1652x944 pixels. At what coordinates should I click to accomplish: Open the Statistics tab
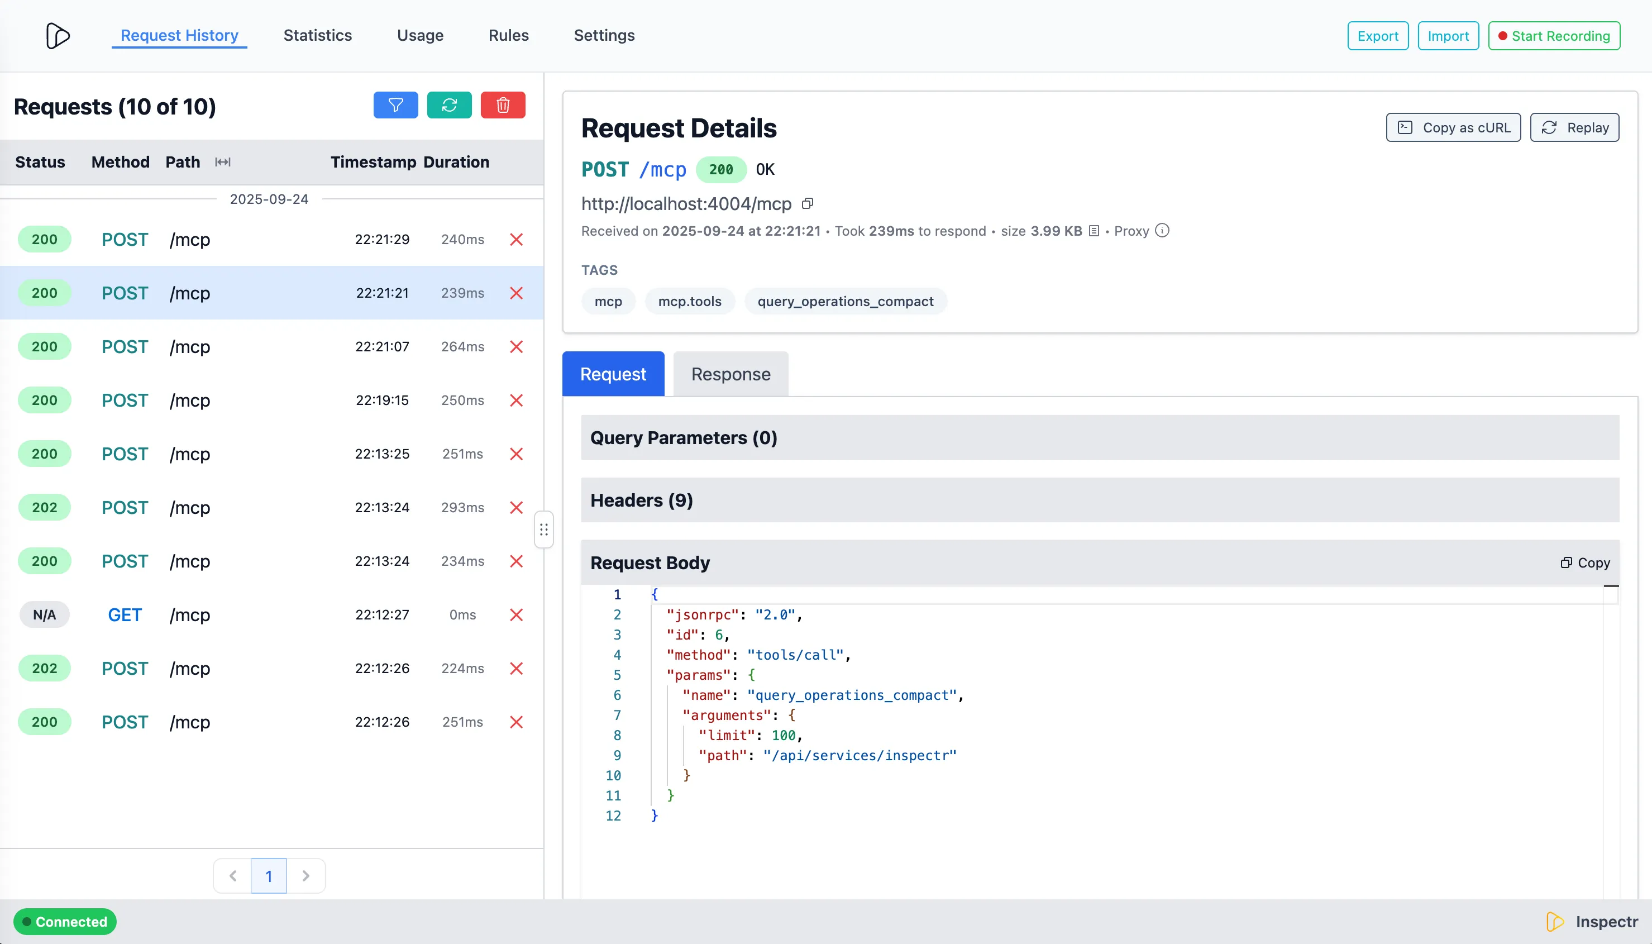click(x=318, y=36)
